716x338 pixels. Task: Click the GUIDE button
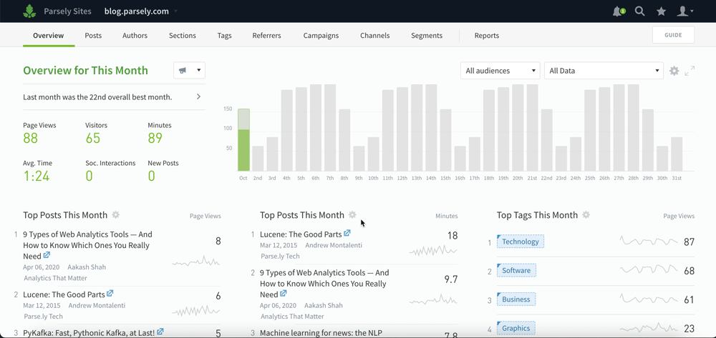coord(674,35)
